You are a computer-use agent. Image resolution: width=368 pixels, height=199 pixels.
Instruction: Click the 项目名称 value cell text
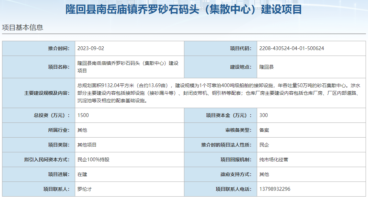(x=128, y=67)
